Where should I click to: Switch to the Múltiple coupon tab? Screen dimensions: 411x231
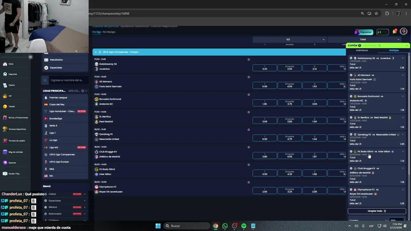pos(394,50)
